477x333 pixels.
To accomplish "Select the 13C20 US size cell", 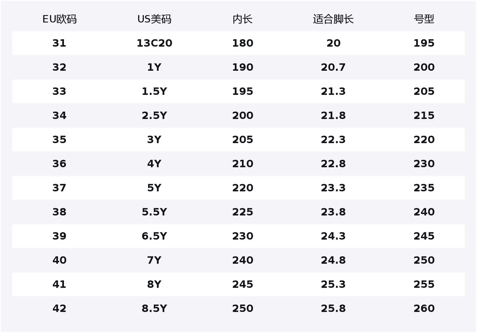I will (154, 43).
